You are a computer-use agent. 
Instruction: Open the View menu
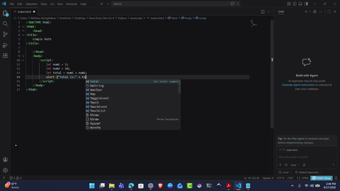pyautogui.click(x=44, y=4)
